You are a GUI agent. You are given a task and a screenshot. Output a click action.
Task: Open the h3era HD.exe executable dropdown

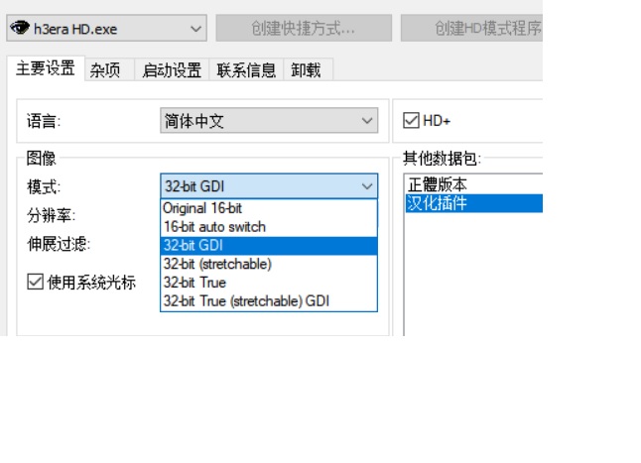click(x=195, y=28)
